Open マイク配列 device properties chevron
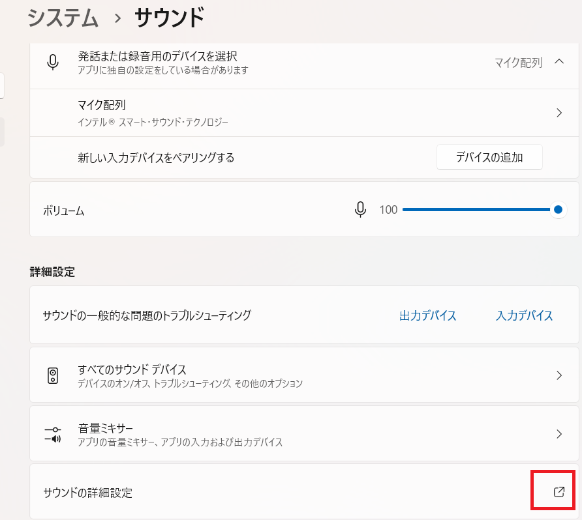The width and height of the screenshot is (582, 520). point(559,113)
